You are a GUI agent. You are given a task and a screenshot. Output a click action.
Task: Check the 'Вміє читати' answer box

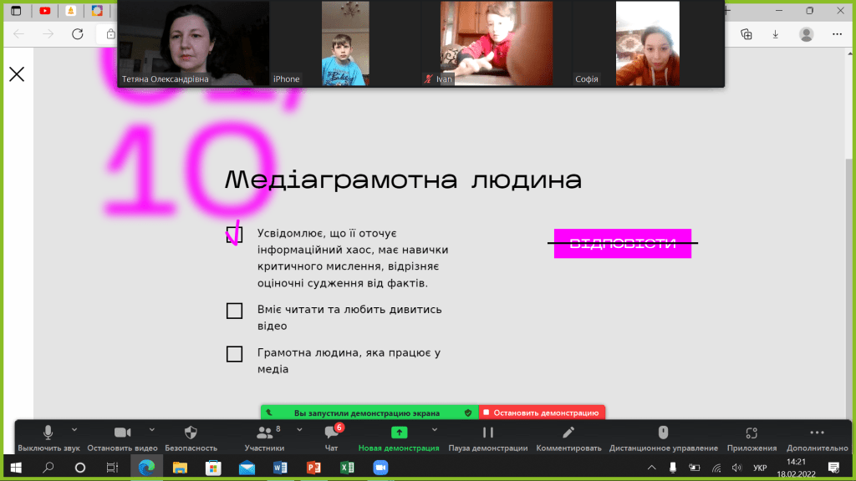pyautogui.click(x=234, y=311)
